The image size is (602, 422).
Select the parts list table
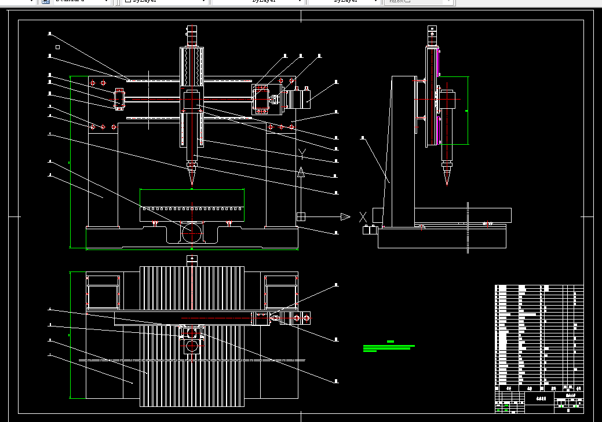pos(539,337)
